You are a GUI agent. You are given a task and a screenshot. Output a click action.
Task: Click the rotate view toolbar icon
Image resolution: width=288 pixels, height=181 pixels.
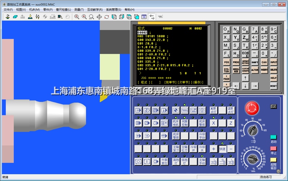click(x=107, y=17)
